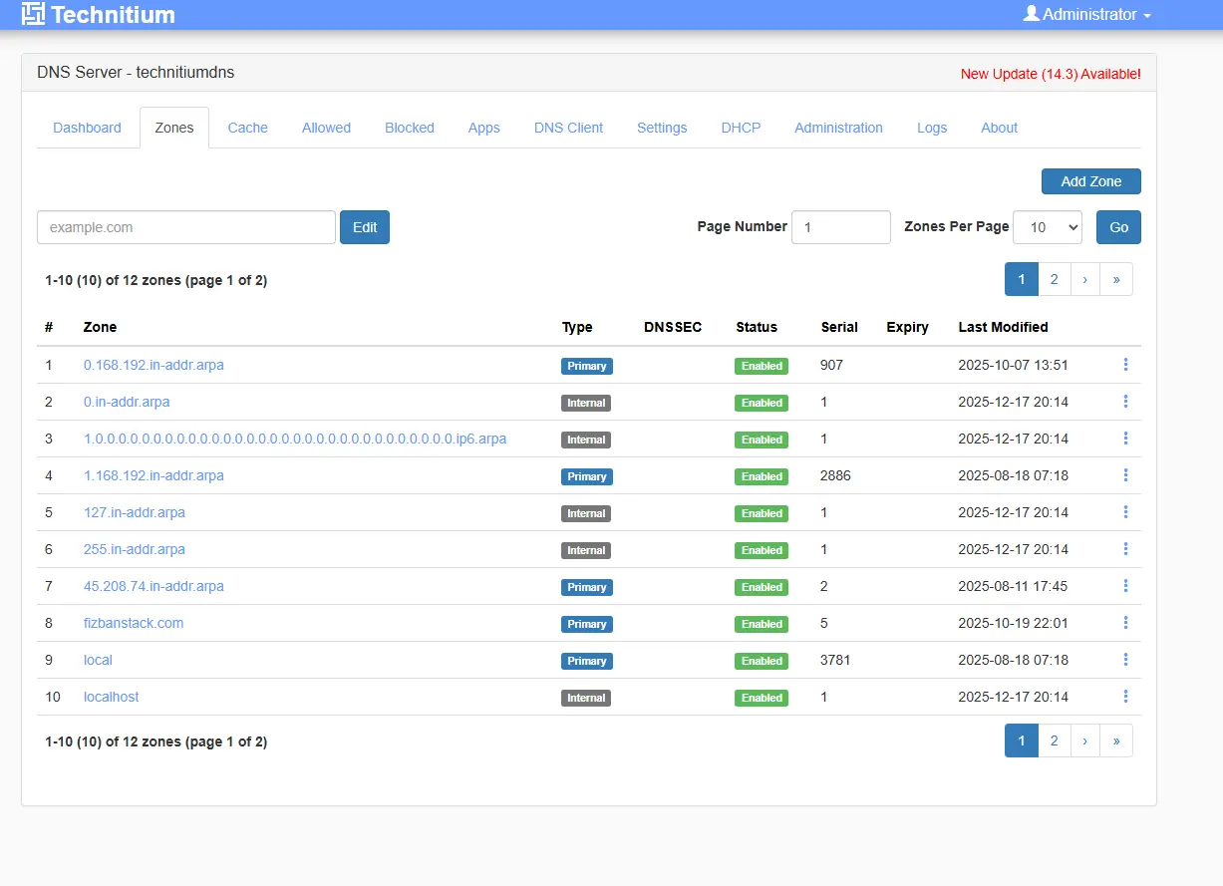Image resolution: width=1223 pixels, height=886 pixels.
Task: Select the Zones tab
Action: tap(174, 128)
